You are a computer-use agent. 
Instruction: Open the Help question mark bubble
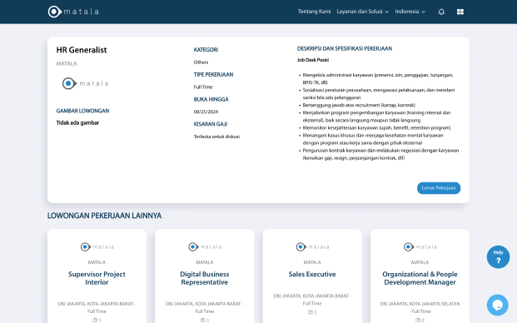tap(498, 256)
